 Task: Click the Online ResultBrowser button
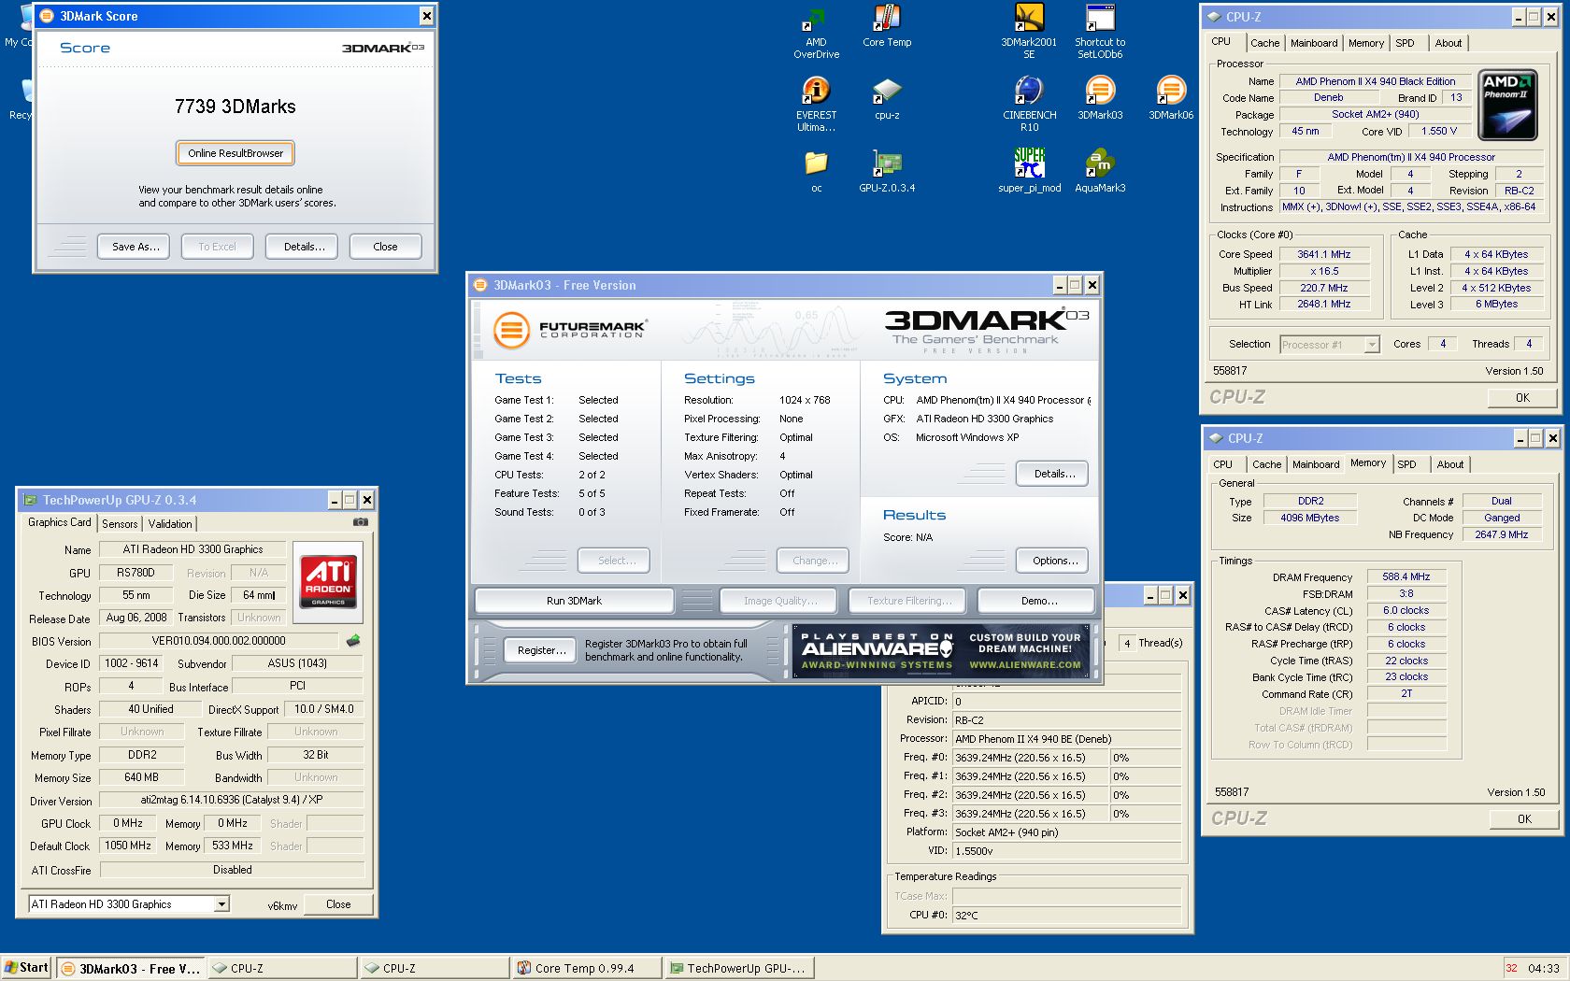[235, 153]
